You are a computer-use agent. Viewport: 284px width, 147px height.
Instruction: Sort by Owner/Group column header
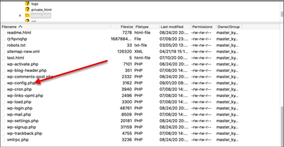tap(229, 27)
